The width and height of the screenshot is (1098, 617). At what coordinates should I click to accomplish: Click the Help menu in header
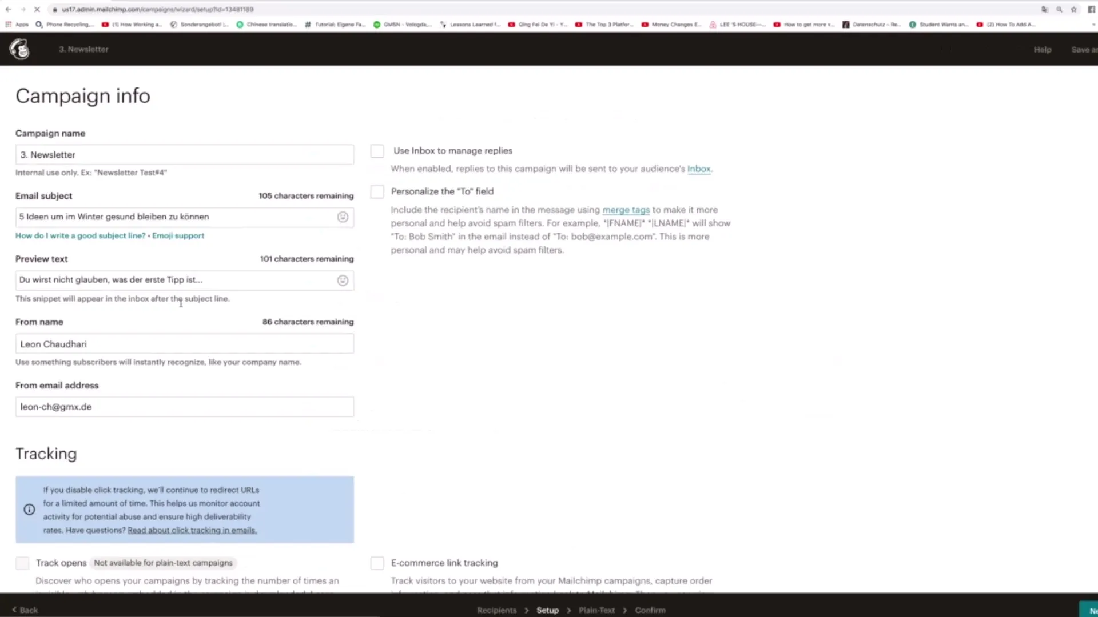click(x=1042, y=50)
